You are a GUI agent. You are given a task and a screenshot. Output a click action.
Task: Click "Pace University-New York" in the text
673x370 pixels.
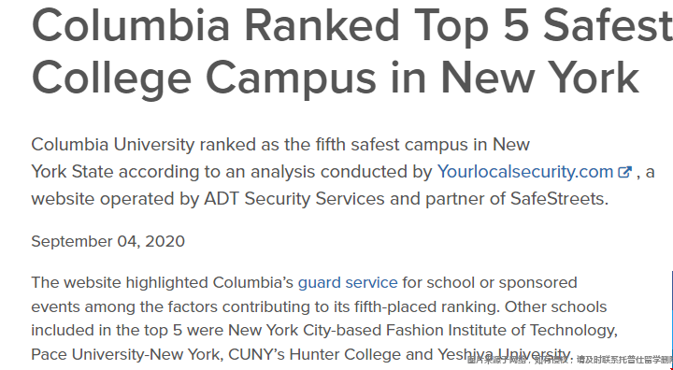click(125, 355)
